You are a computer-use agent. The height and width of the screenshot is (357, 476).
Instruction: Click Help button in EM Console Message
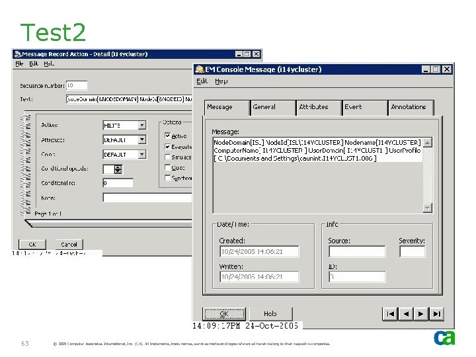click(x=270, y=313)
